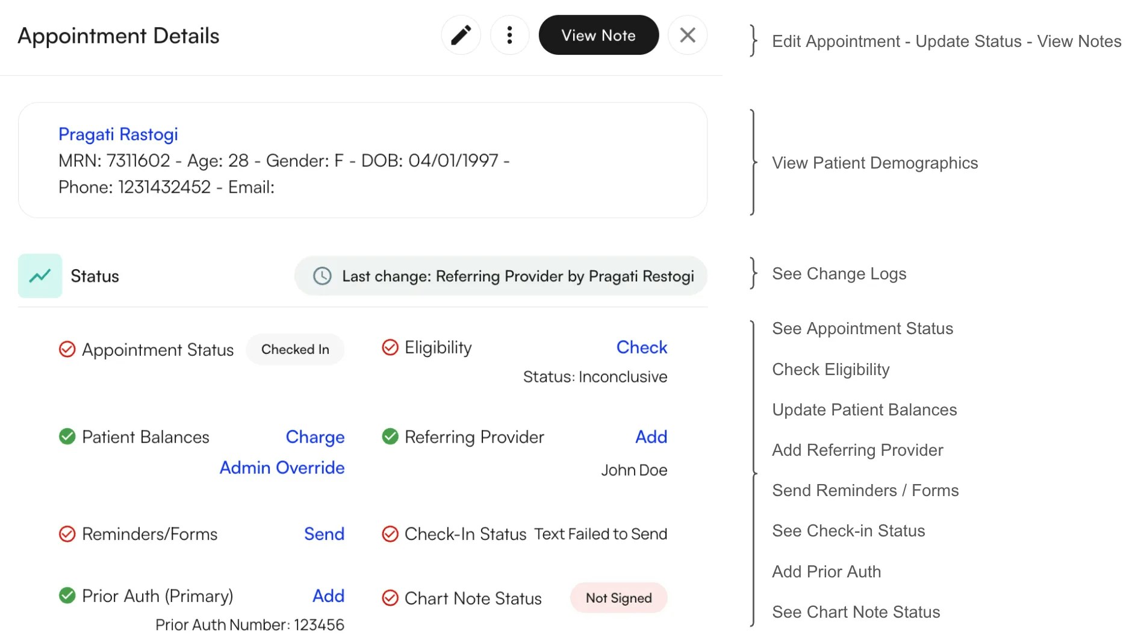
Task: Click the green Status trend icon
Action: click(40, 276)
